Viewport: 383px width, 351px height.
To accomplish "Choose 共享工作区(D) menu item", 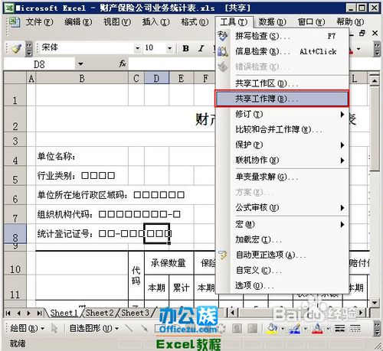I will click(282, 83).
